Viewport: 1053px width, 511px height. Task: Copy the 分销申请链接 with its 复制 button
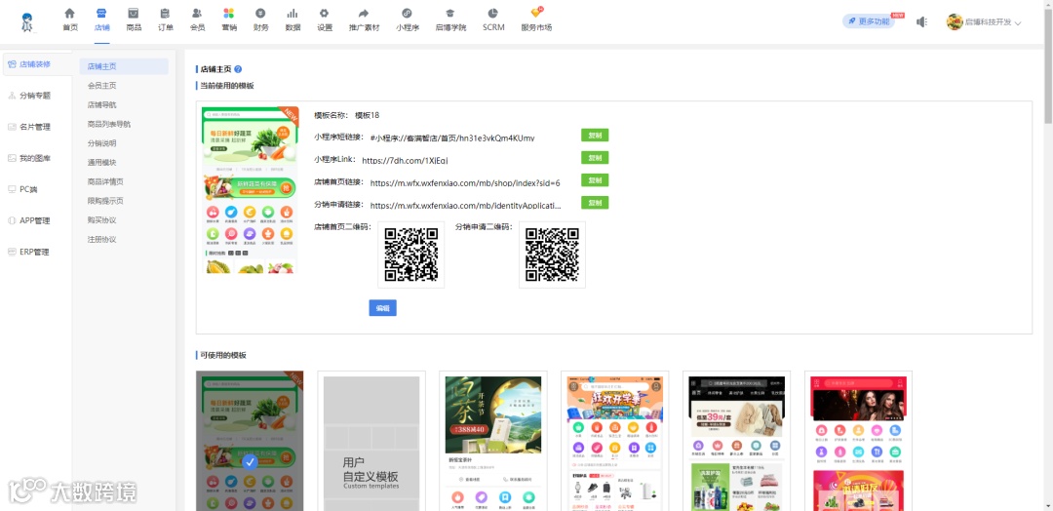tap(595, 203)
